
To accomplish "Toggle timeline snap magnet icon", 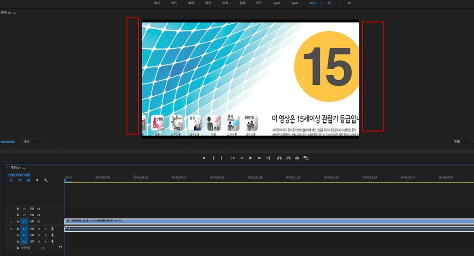I will coord(19,180).
